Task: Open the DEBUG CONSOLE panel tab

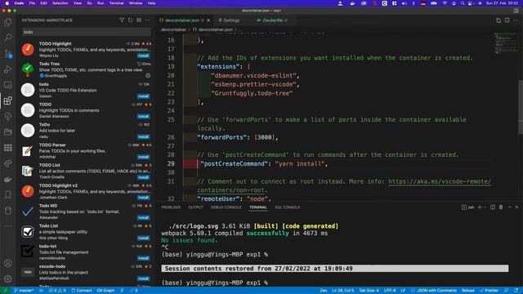Action: (x=226, y=207)
